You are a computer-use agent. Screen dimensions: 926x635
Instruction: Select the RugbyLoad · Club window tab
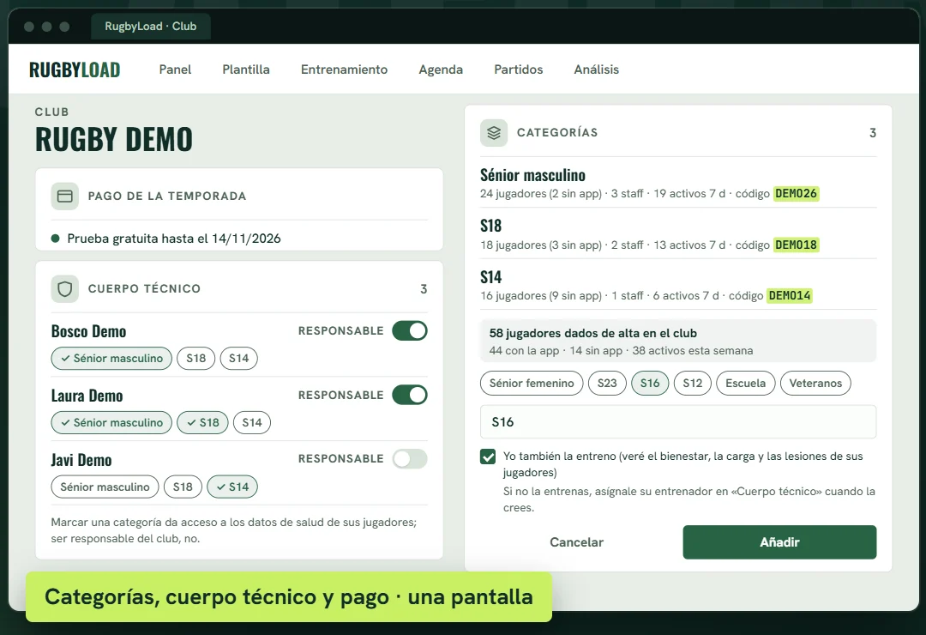151,27
